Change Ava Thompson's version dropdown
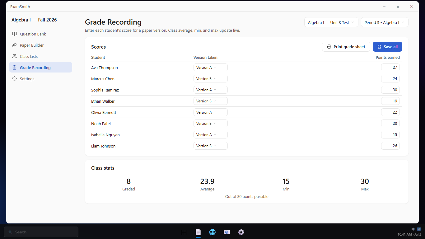The width and height of the screenshot is (425, 239). point(211,68)
